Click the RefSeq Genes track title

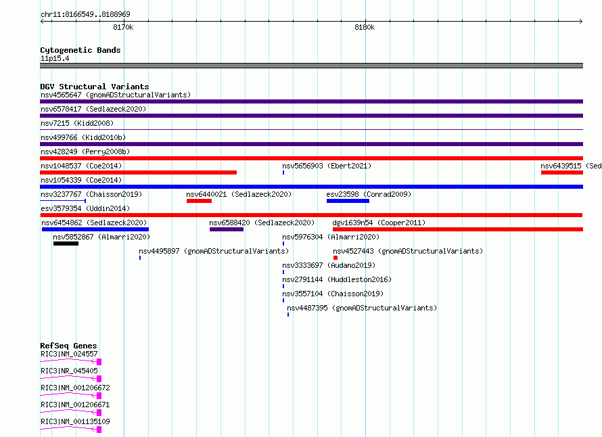(68, 346)
